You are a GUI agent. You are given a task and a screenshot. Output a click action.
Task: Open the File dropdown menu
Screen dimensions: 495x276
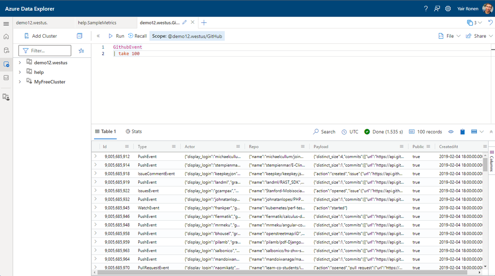point(449,36)
